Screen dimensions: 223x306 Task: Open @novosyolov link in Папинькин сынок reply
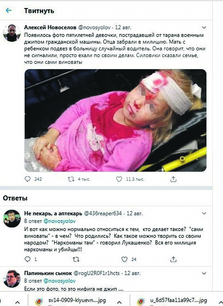coord(59,281)
